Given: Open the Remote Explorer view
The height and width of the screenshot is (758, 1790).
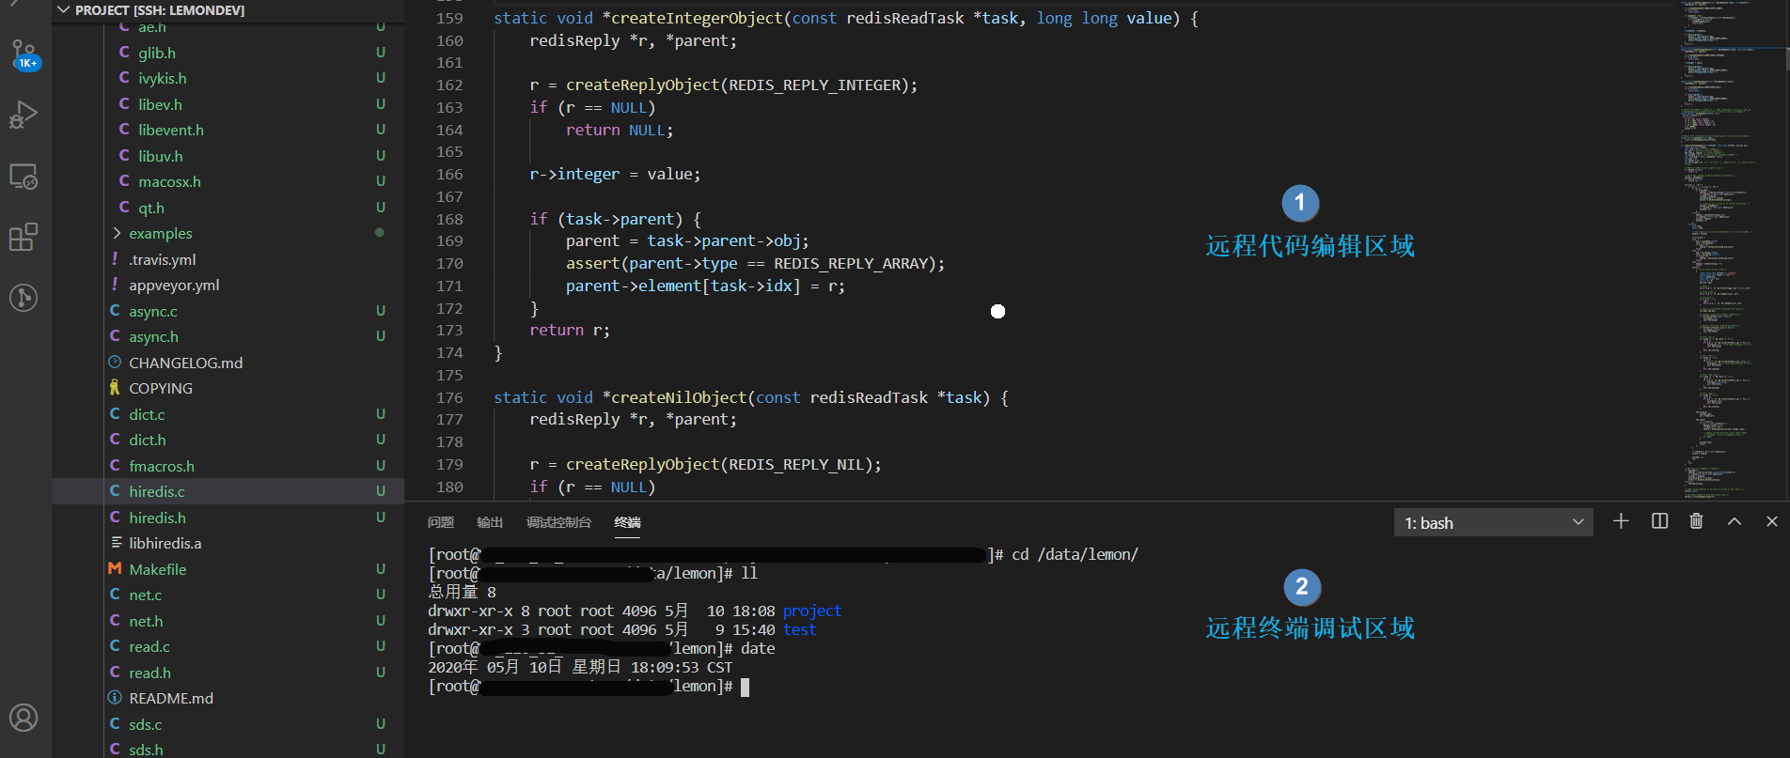Looking at the screenshot, I should coord(24,177).
